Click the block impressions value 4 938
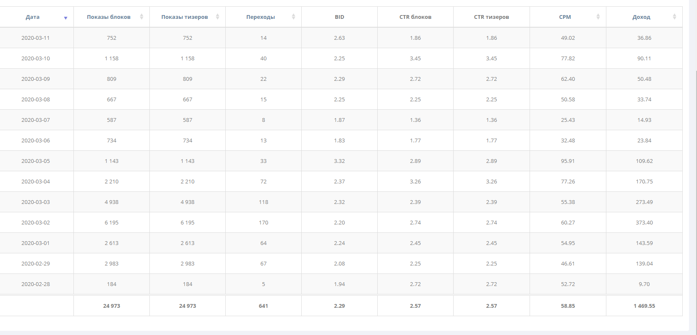 [x=112, y=202]
